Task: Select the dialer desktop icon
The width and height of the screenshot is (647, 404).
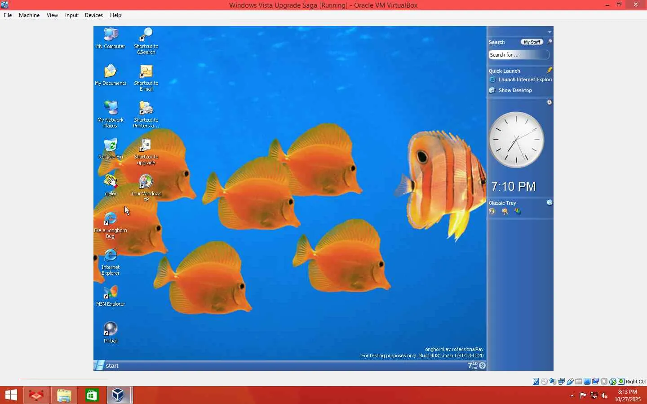Action: (111, 185)
